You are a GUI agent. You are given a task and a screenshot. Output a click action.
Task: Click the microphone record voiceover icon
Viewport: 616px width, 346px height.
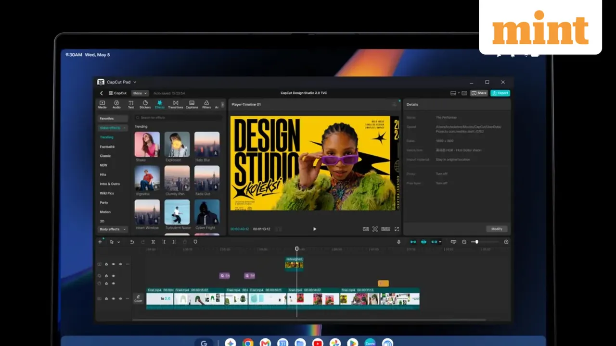click(x=398, y=242)
